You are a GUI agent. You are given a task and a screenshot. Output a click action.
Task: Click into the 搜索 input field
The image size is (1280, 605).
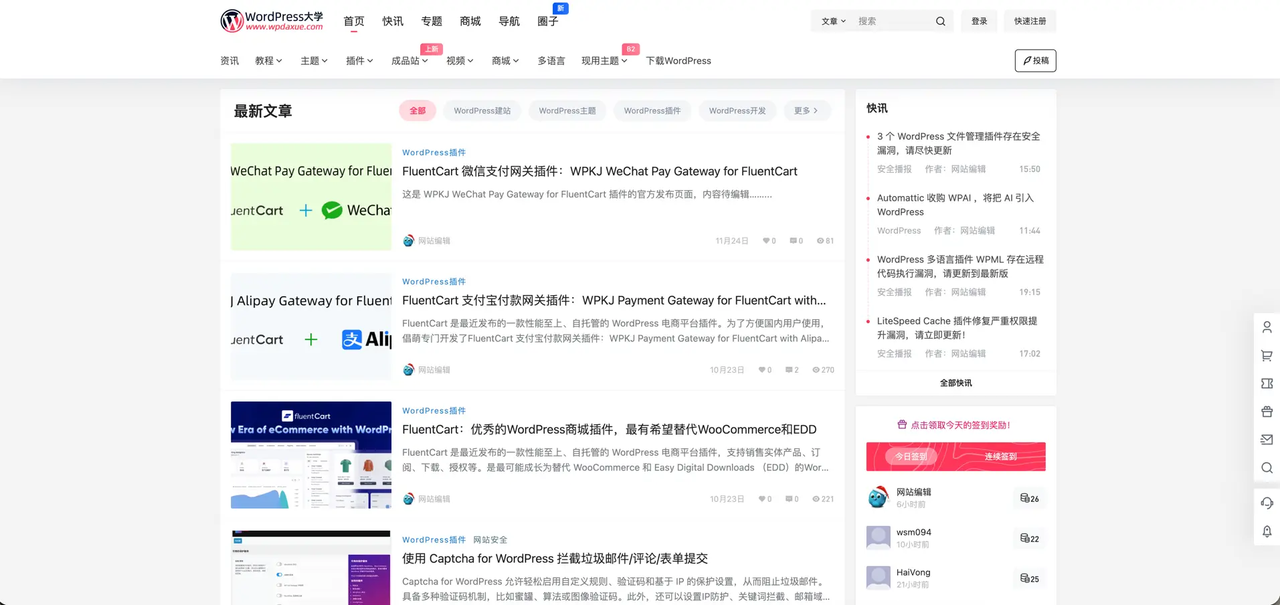[893, 21]
